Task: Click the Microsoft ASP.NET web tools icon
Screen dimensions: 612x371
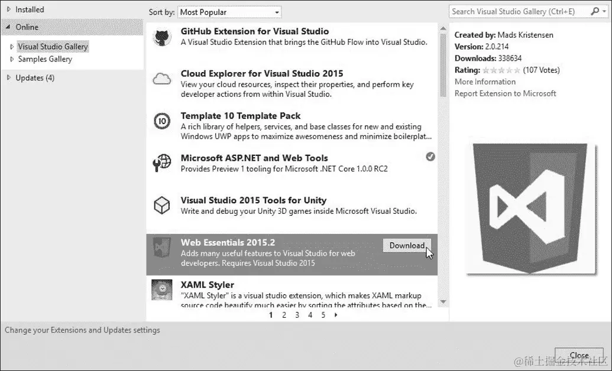Action: click(161, 163)
